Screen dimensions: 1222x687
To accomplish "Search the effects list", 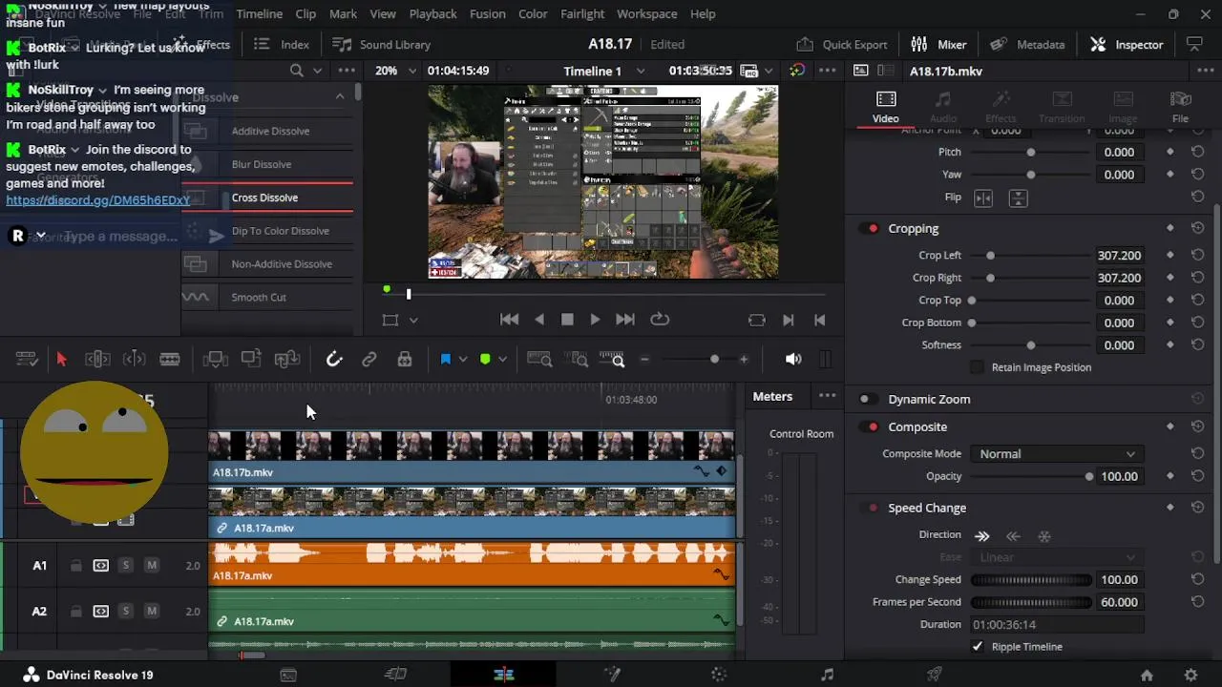I will [x=297, y=71].
